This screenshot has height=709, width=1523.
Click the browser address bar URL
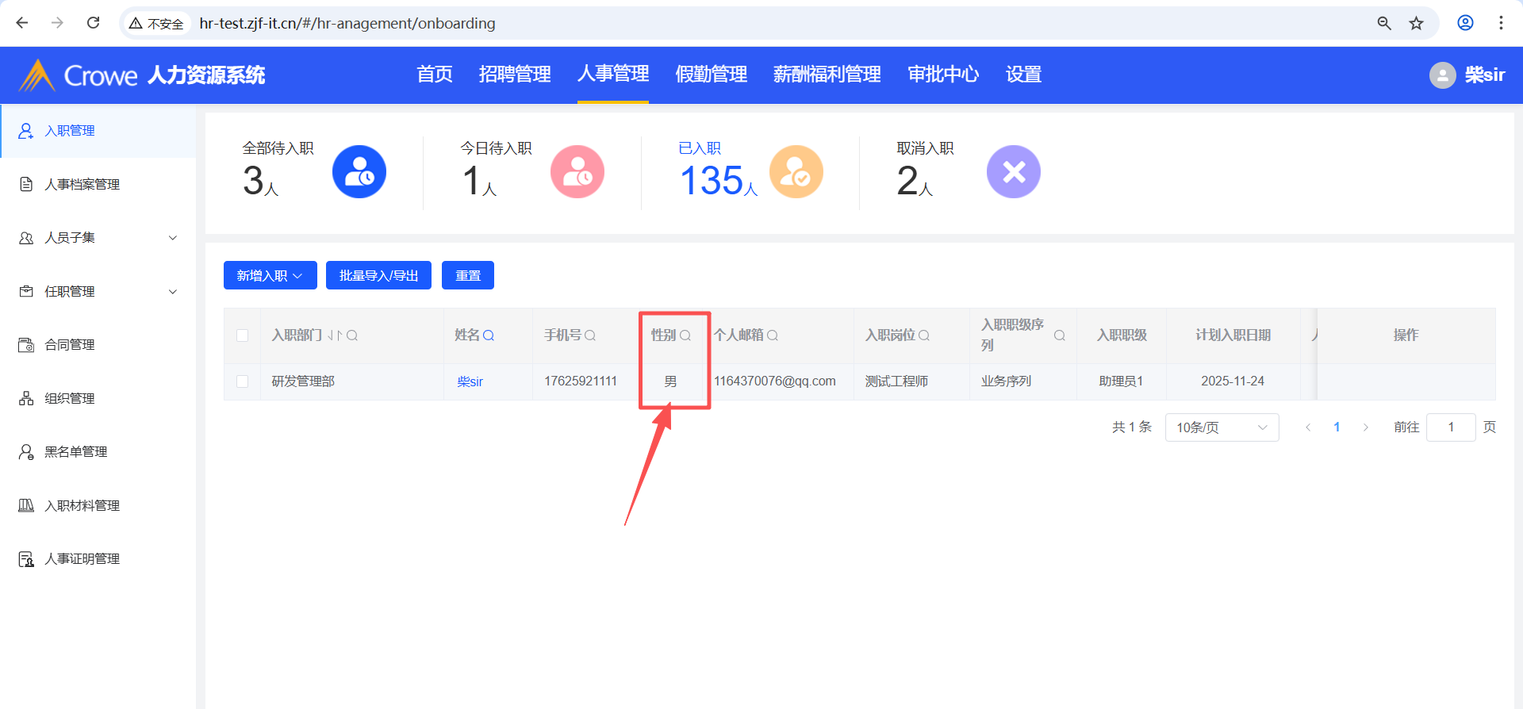347,24
